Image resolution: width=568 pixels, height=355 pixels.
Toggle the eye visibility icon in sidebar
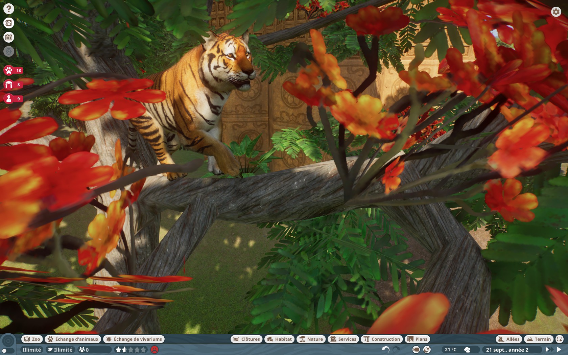pyautogui.click(x=9, y=51)
